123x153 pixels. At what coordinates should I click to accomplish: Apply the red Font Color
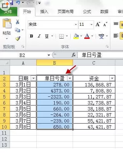87,36
